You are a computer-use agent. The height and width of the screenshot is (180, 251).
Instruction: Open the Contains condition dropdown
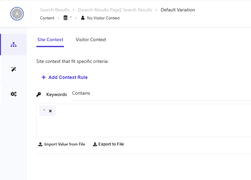coord(160,93)
